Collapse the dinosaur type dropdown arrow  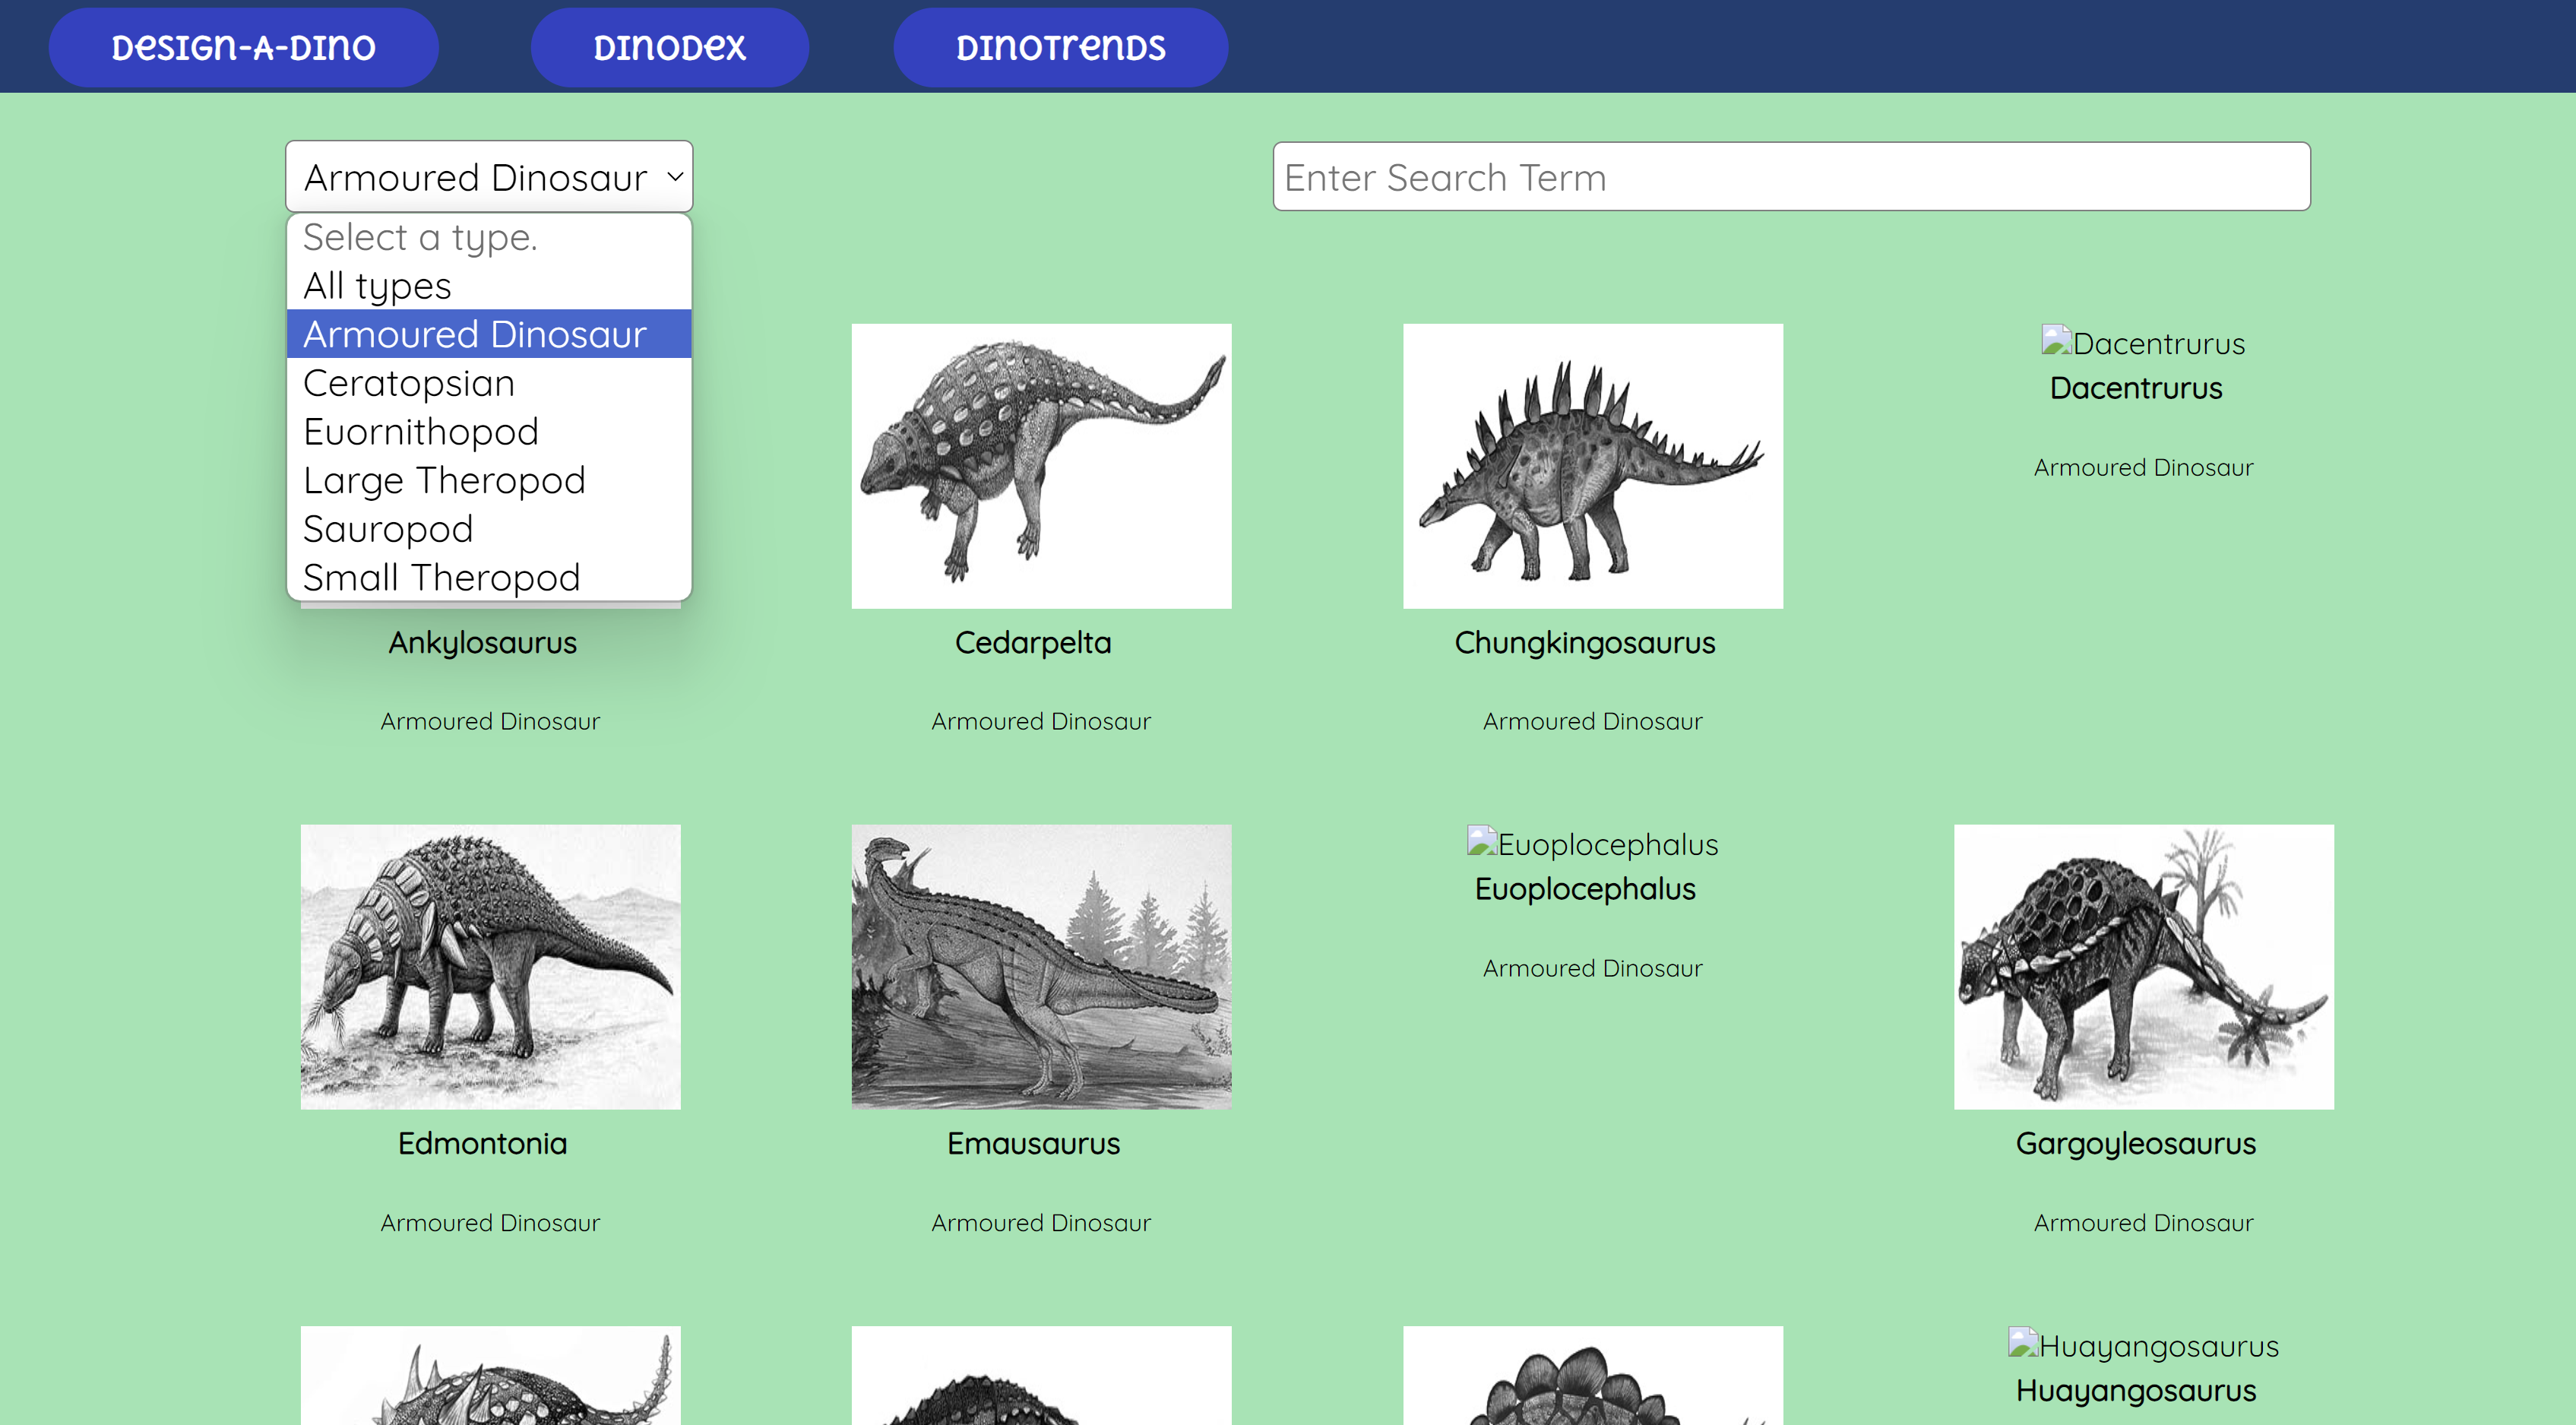coord(675,177)
